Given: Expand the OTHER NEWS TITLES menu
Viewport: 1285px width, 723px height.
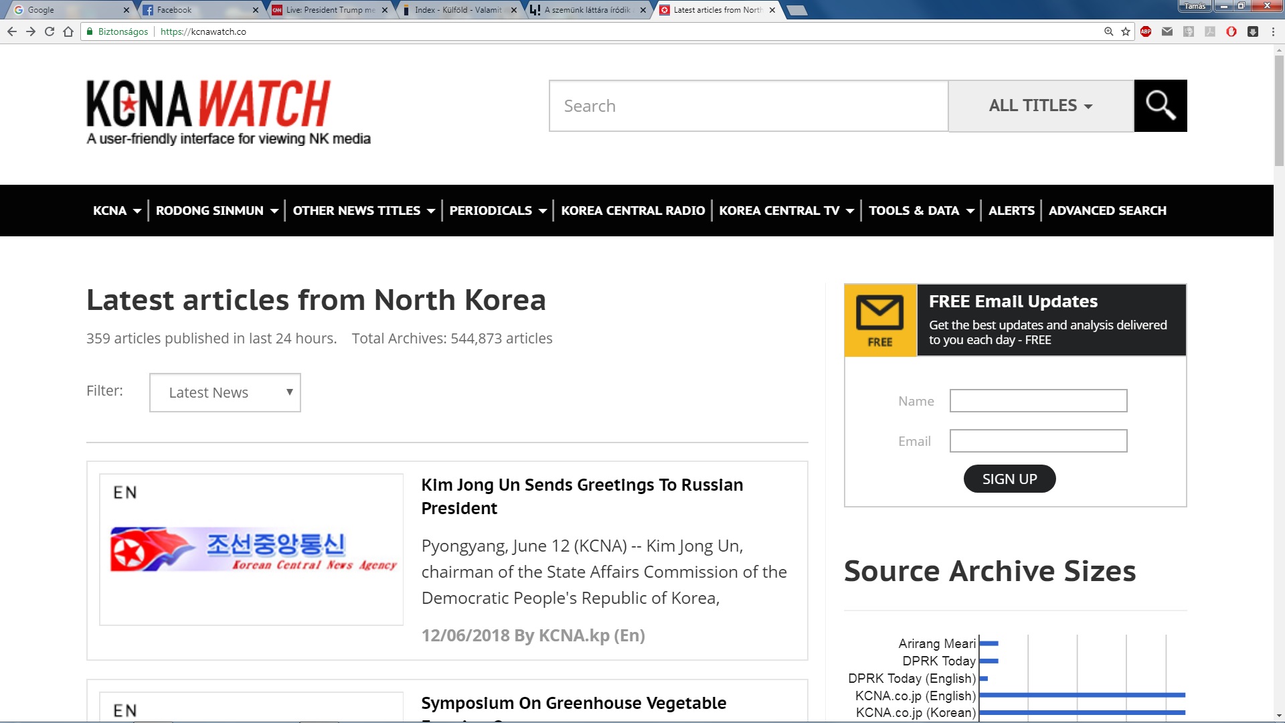Looking at the screenshot, I should click(x=363, y=210).
